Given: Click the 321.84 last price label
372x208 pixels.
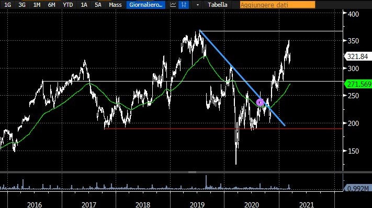Looking at the screenshot, I should click(357, 56).
